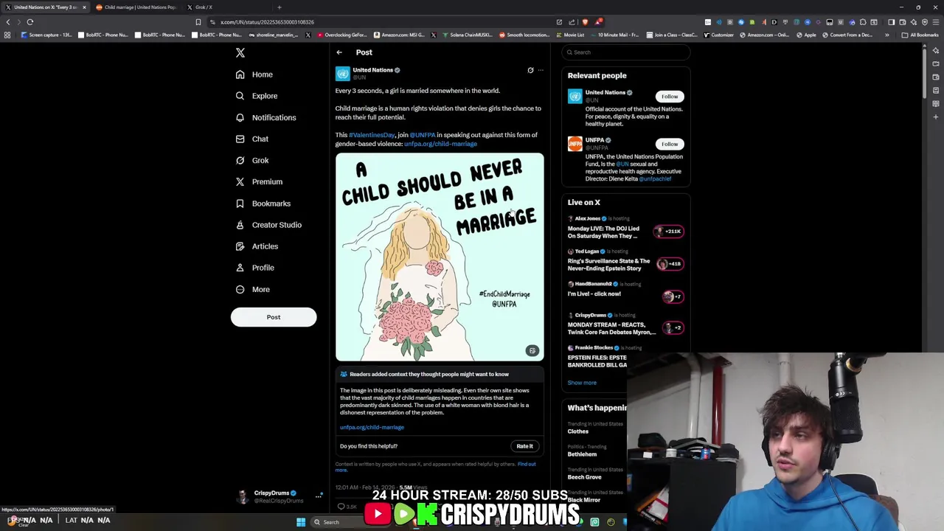This screenshot has height=531, width=944.
Task: Click the Grok icon on the UN post
Action: click(530, 70)
